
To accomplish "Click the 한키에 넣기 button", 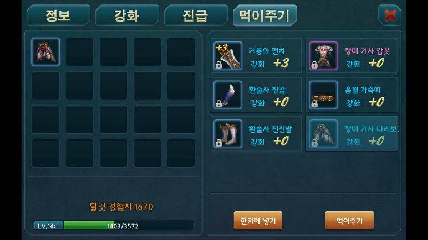I will (x=258, y=221).
